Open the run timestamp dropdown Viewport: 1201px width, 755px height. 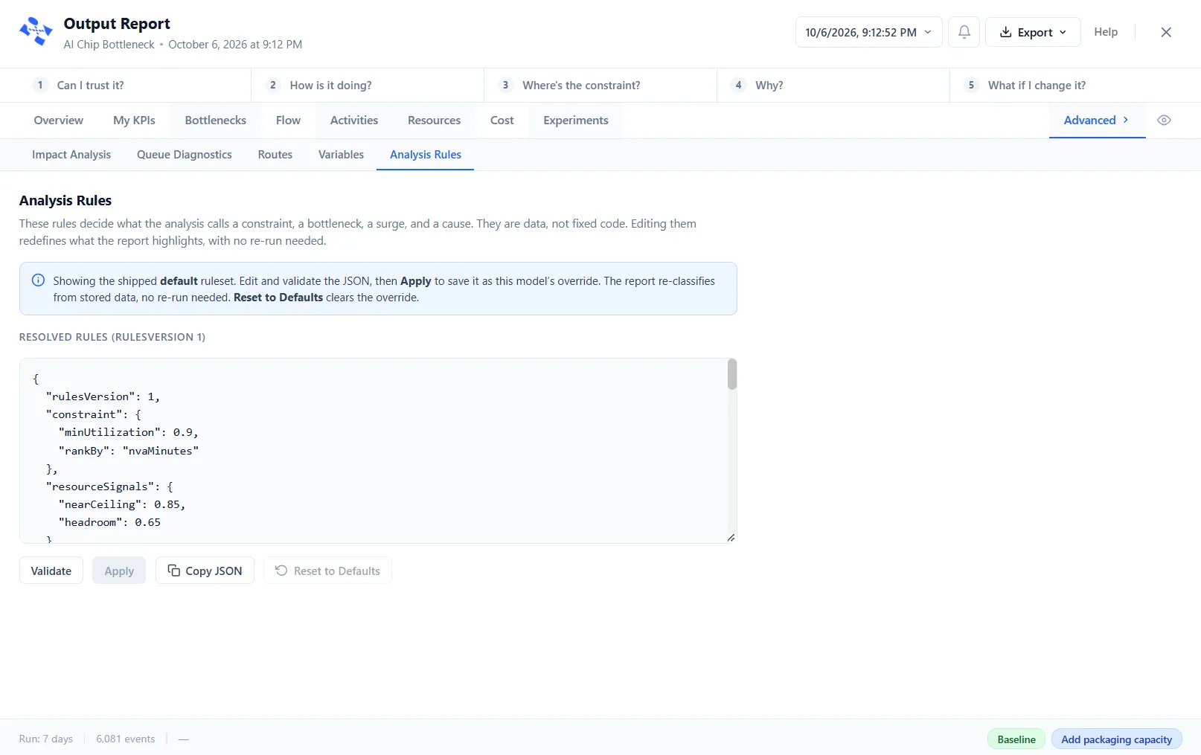coord(868,32)
